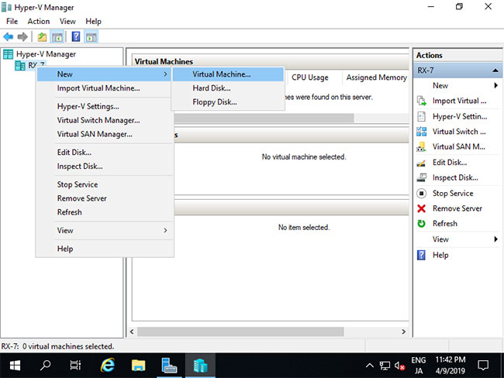Select Remove Server in context menu

coord(104,198)
